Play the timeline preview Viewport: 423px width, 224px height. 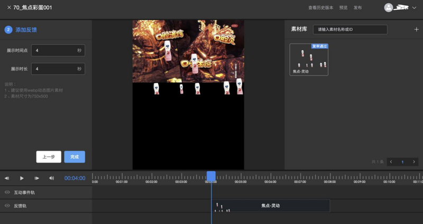pos(22,178)
